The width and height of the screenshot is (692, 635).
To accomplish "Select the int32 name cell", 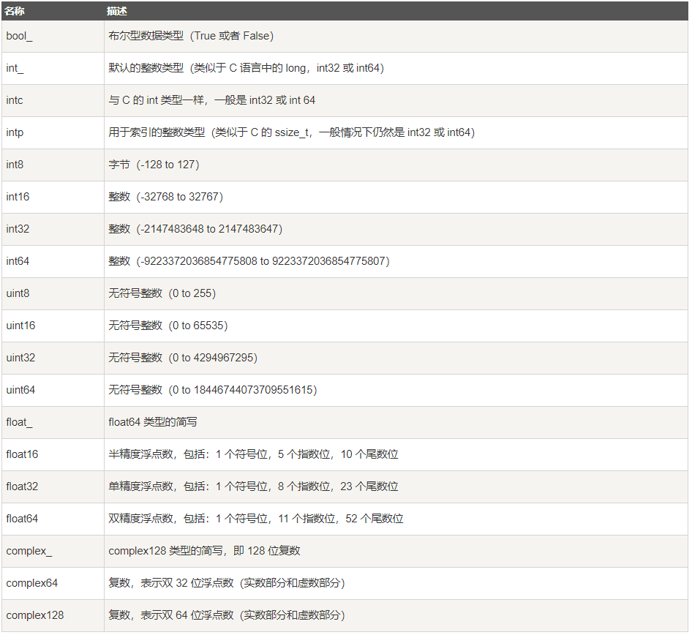I will point(53,230).
